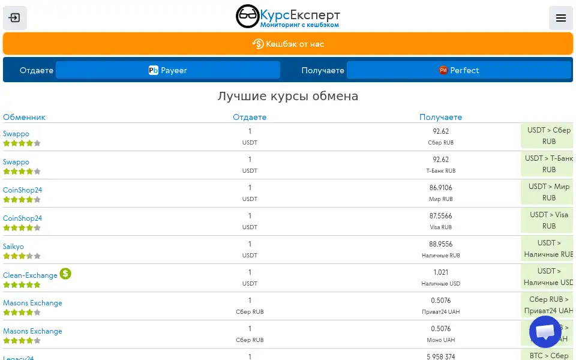
Task: Open the Saikyo exchanger link
Action: tap(13, 247)
